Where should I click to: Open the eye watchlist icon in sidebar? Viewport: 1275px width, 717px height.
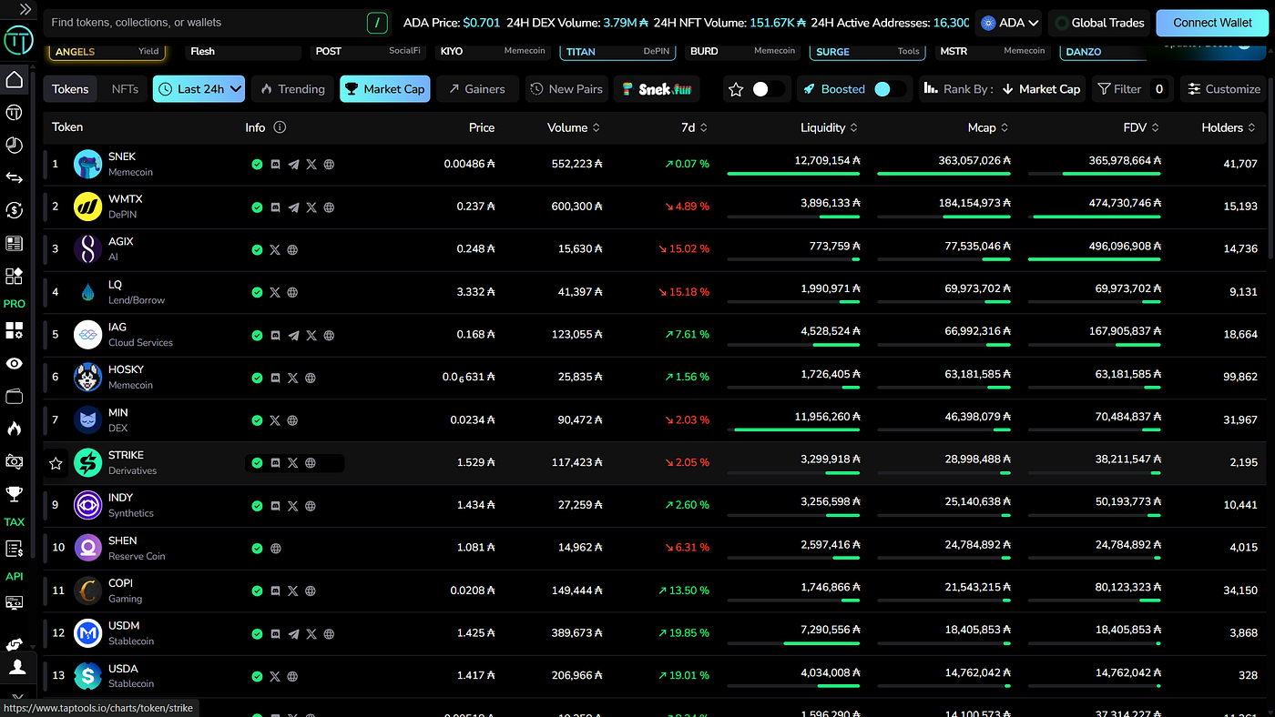(15, 364)
